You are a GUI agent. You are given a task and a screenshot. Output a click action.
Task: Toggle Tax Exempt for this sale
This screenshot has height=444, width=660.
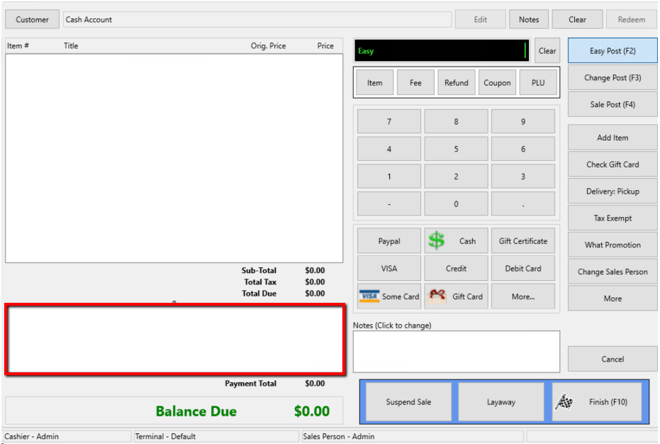tap(613, 218)
